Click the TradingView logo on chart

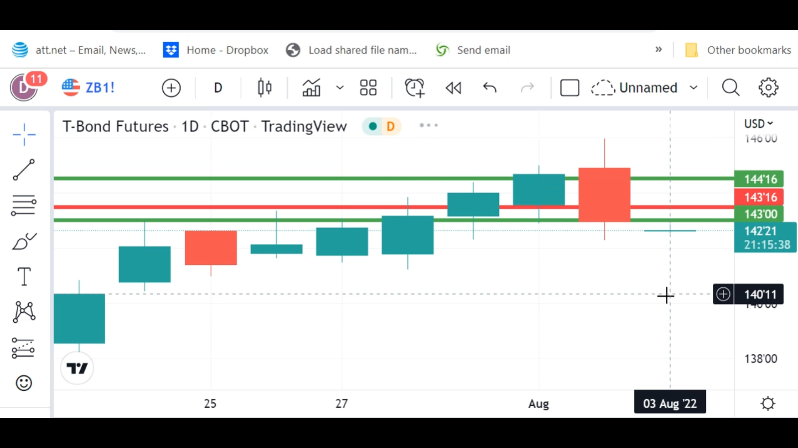point(77,368)
